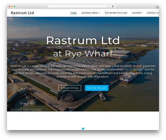Click the 'at Rye Wharf' subheading

(x=83, y=54)
